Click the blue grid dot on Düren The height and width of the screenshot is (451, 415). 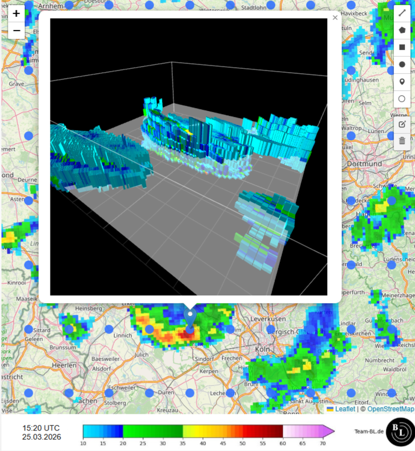click(149, 393)
